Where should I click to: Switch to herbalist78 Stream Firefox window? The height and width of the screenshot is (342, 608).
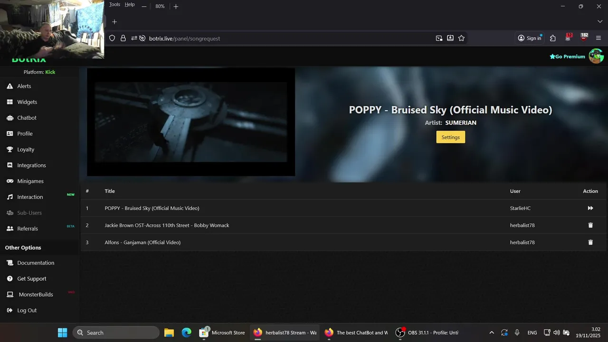285,332
